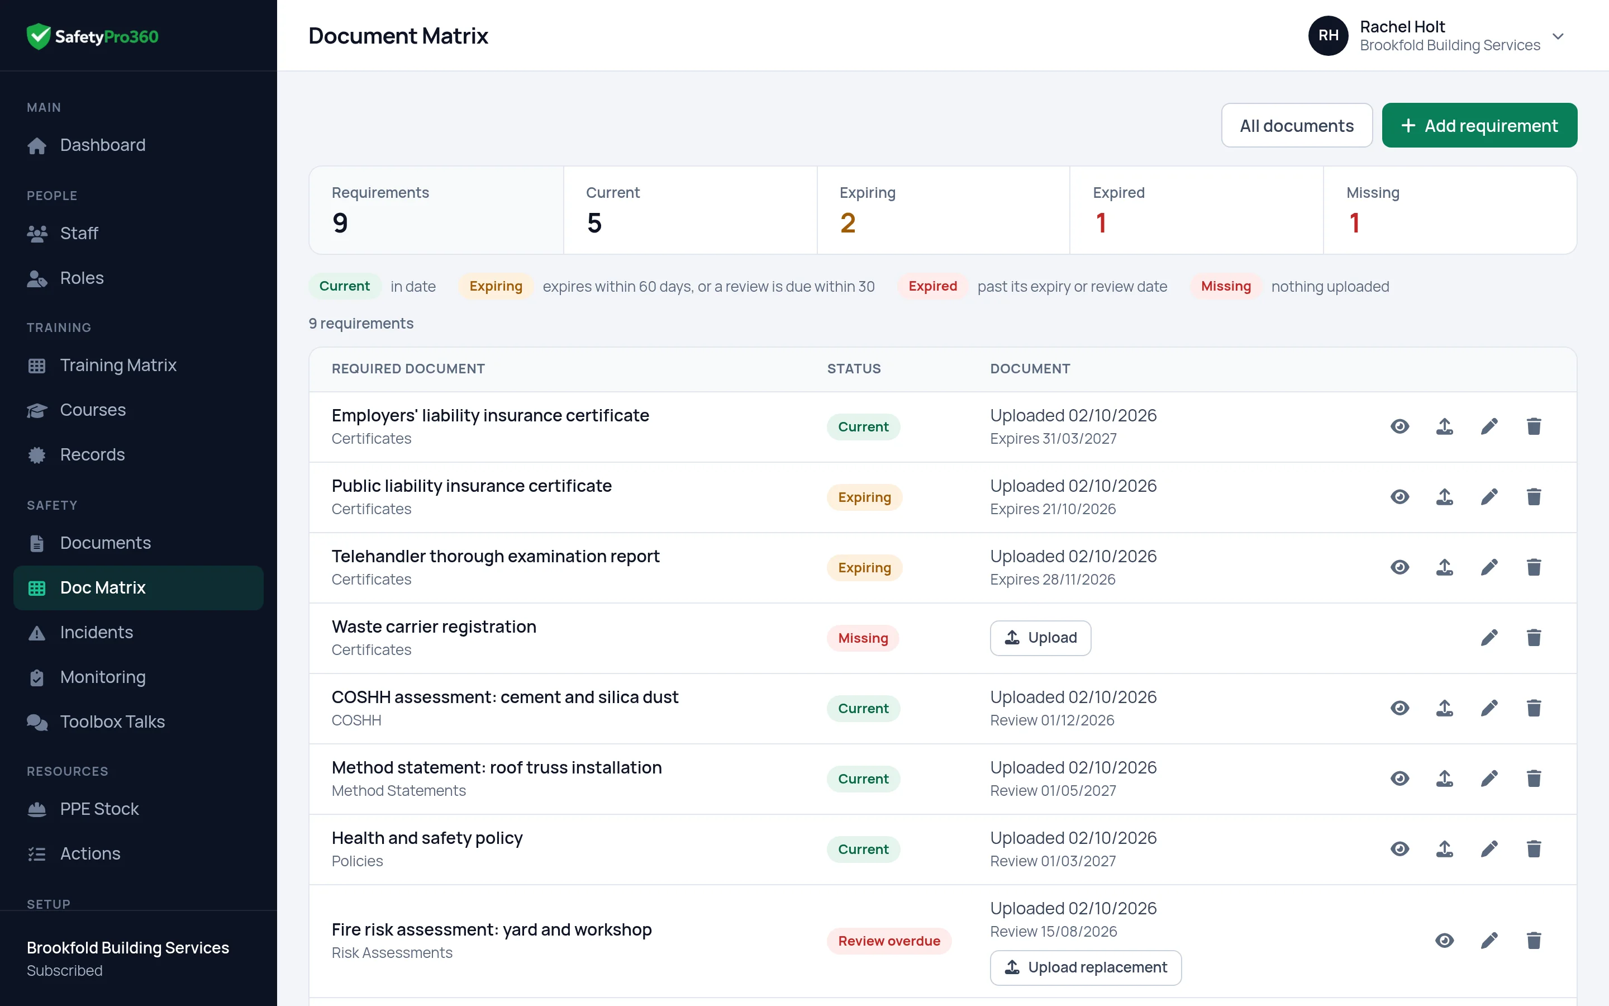Click the Missing summary count card

tap(1449, 210)
